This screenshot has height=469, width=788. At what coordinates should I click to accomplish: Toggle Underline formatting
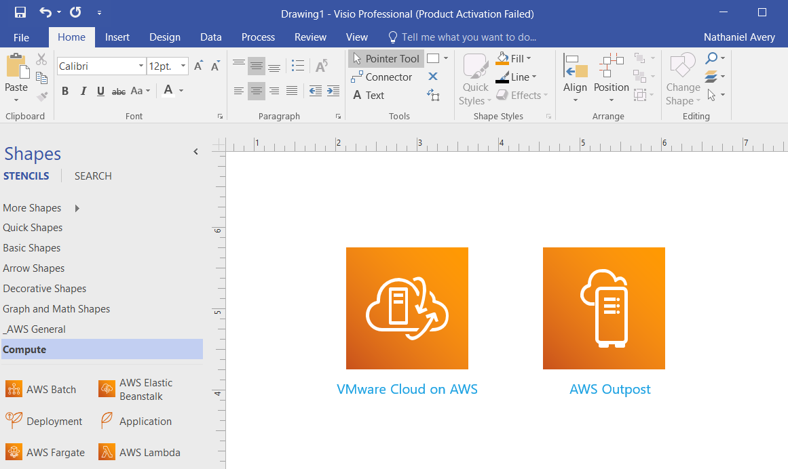point(100,91)
